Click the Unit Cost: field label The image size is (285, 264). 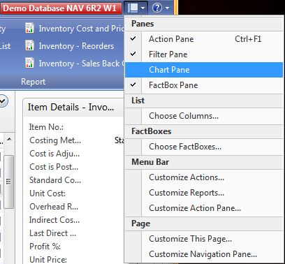click(47, 193)
